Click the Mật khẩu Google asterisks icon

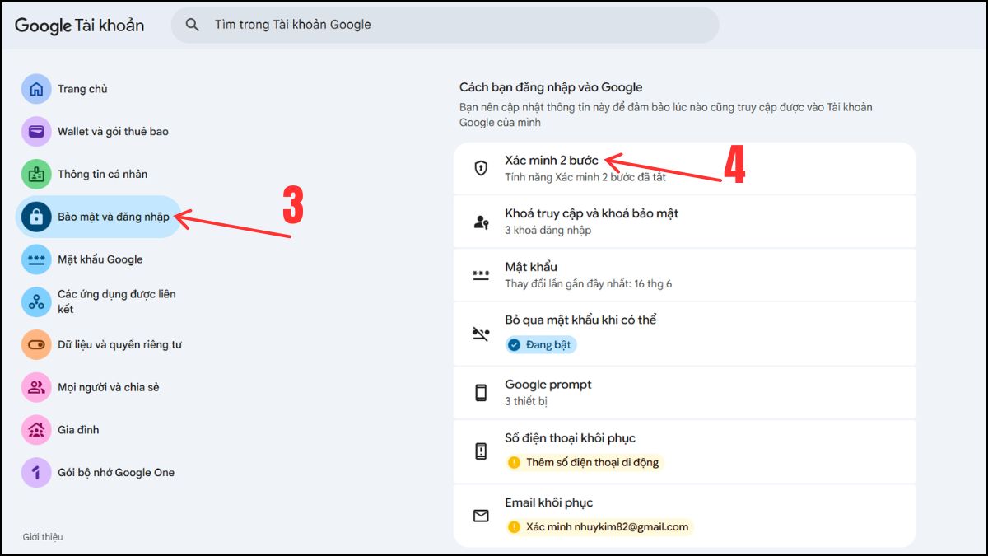click(36, 259)
